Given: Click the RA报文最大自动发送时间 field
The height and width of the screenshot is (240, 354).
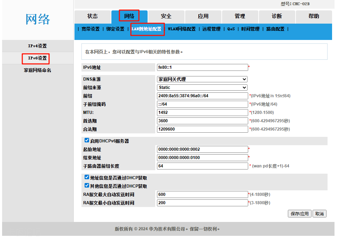Looking at the screenshot, I should pyautogui.click(x=202, y=195).
